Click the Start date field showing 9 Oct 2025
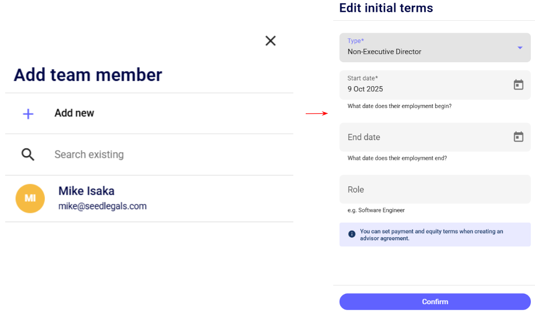The width and height of the screenshot is (535, 314). coord(421,85)
